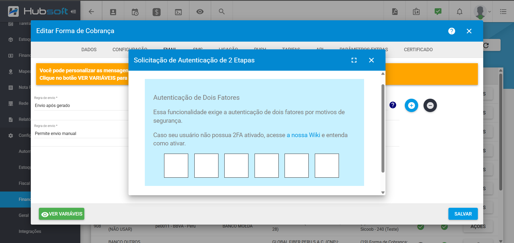Screen dimensions: 514x243
Task: Click the calendar clock schedule icon
Action: [x=135, y=12]
